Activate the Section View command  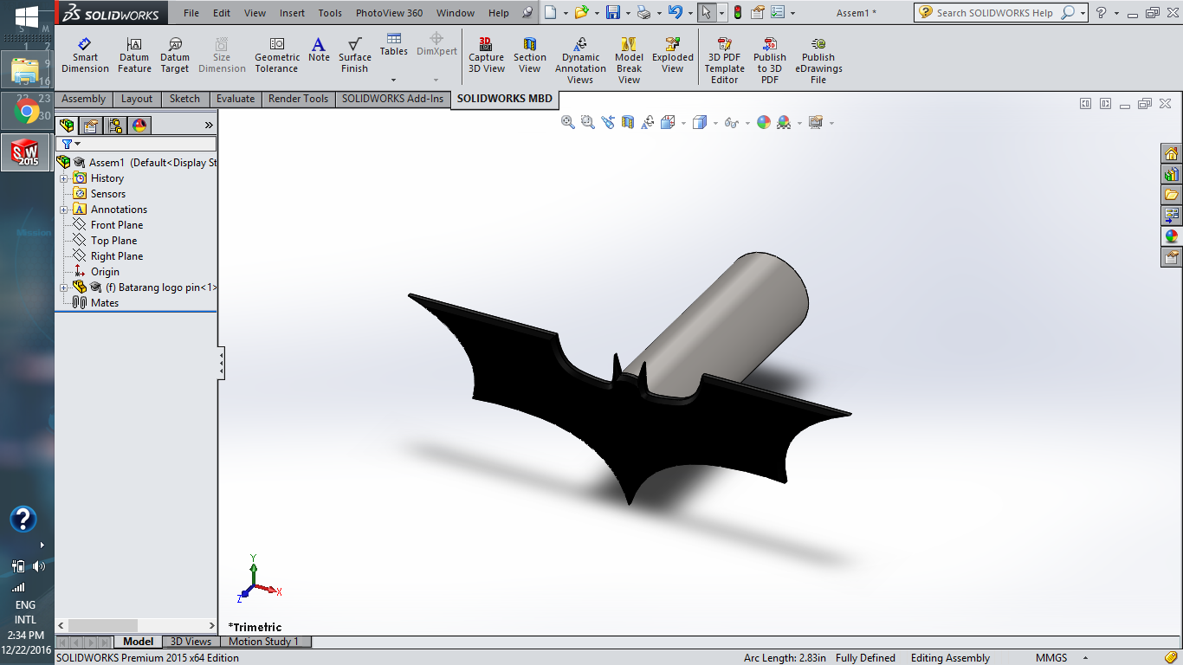coord(530,55)
